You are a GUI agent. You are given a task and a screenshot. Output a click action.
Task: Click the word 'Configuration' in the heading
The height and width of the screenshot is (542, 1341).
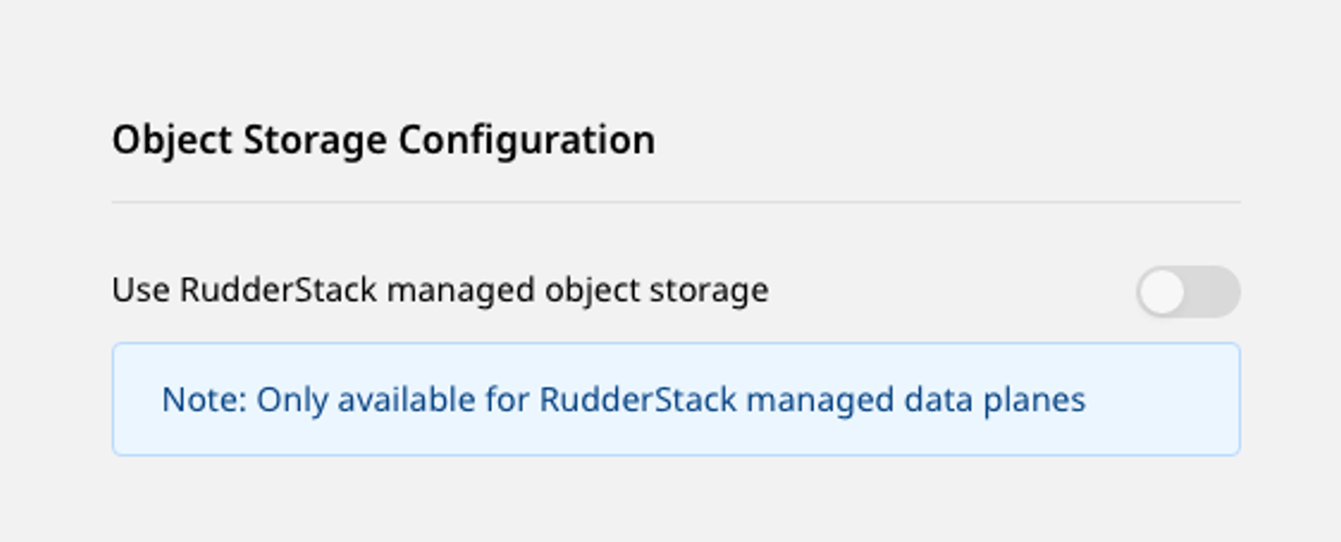pyautogui.click(x=526, y=141)
